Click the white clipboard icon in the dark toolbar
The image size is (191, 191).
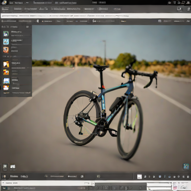(x=38, y=21)
